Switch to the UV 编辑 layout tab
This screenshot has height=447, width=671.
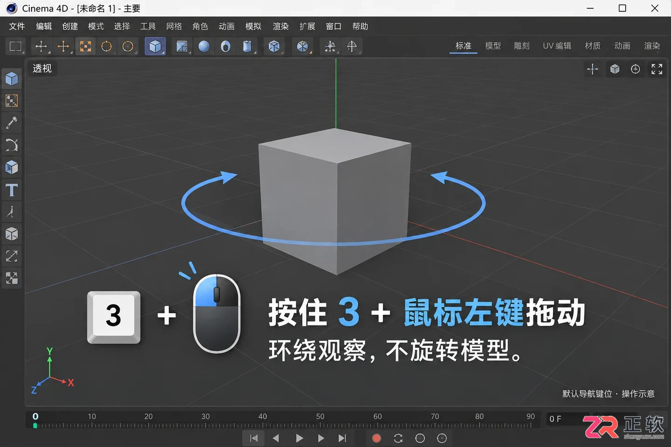pyautogui.click(x=557, y=46)
